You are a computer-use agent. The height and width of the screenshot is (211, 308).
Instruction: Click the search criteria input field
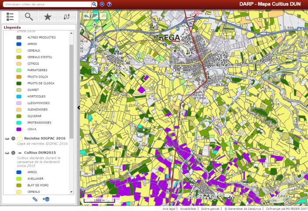[46, 4]
